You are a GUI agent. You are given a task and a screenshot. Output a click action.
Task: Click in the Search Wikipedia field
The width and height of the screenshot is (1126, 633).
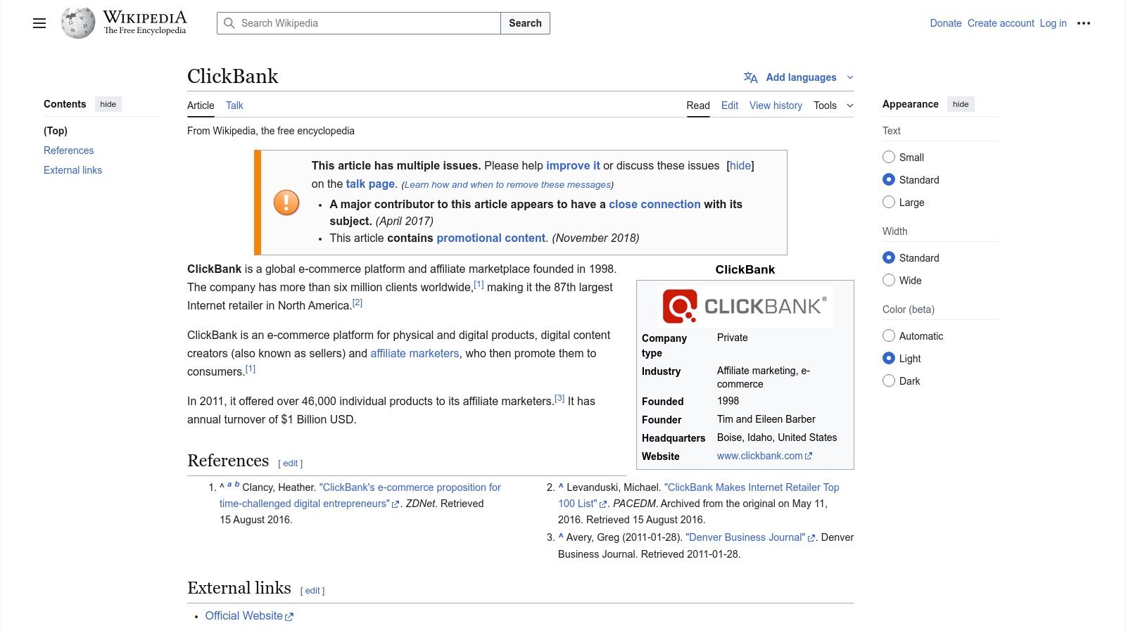click(359, 23)
